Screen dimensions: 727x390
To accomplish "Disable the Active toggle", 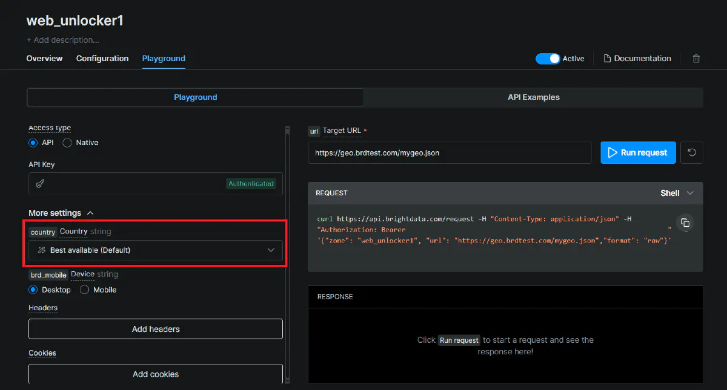I will (547, 58).
